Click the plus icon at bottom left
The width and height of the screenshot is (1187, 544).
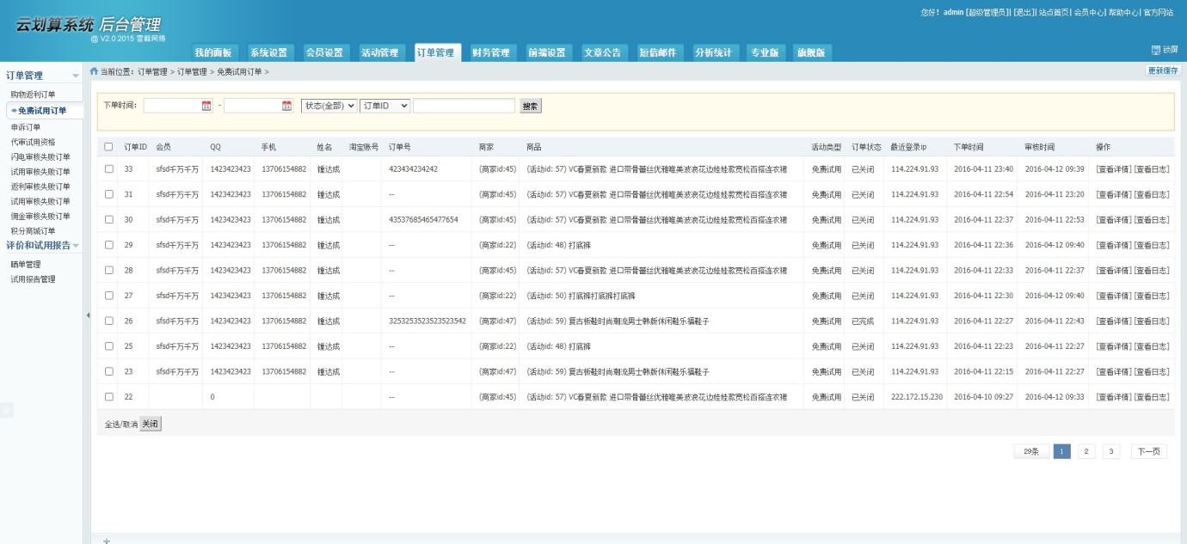(x=107, y=541)
